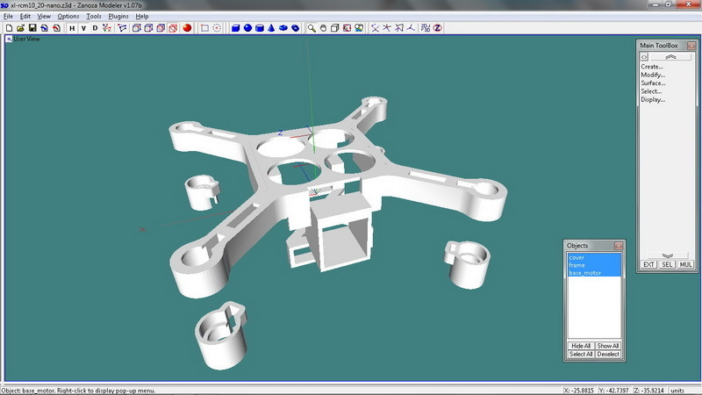Expand the Create... toolbox section
The image size is (702, 395).
coord(652,67)
